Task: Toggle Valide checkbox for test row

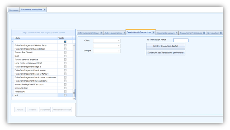Action: click(65, 95)
